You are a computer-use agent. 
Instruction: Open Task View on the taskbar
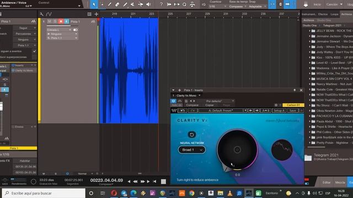coord(103,193)
